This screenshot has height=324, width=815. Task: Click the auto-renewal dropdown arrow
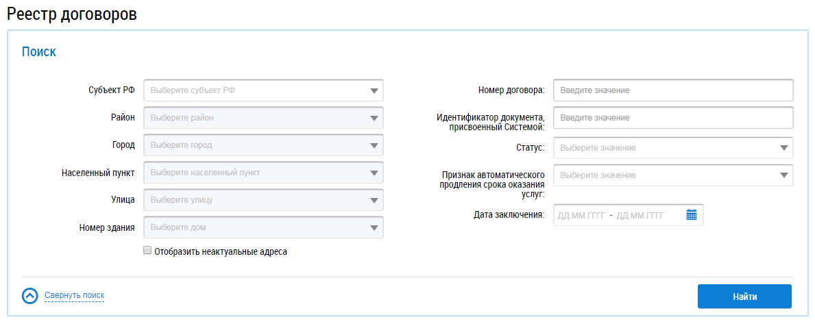pos(784,175)
